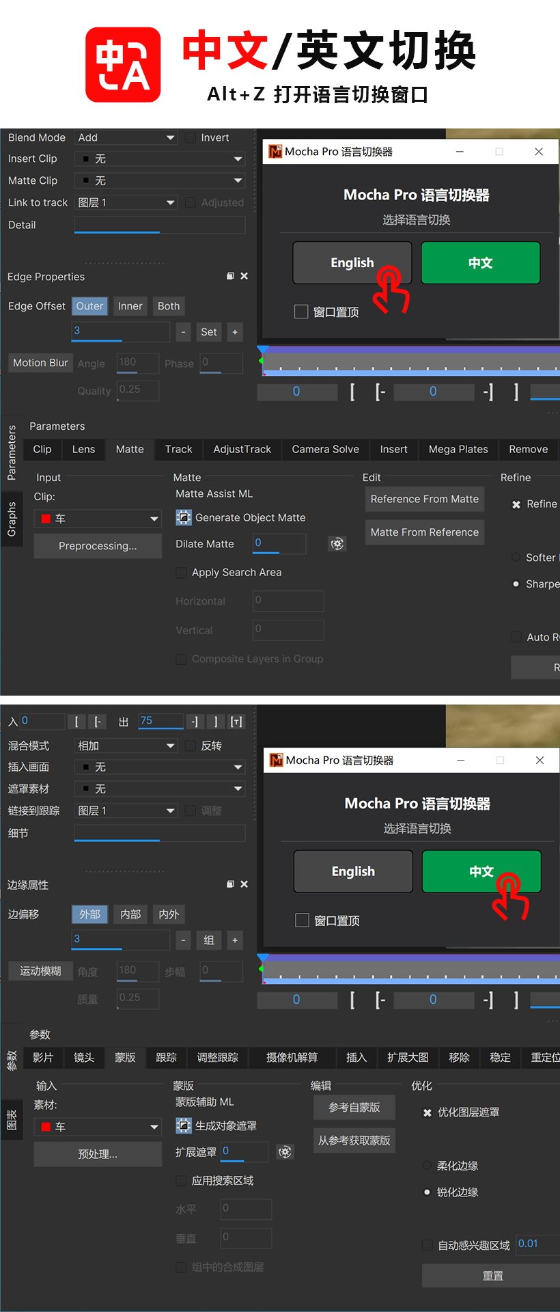This screenshot has width=560, height=1312.
Task: Open the Clip dropdown under Input
Action: [98, 519]
